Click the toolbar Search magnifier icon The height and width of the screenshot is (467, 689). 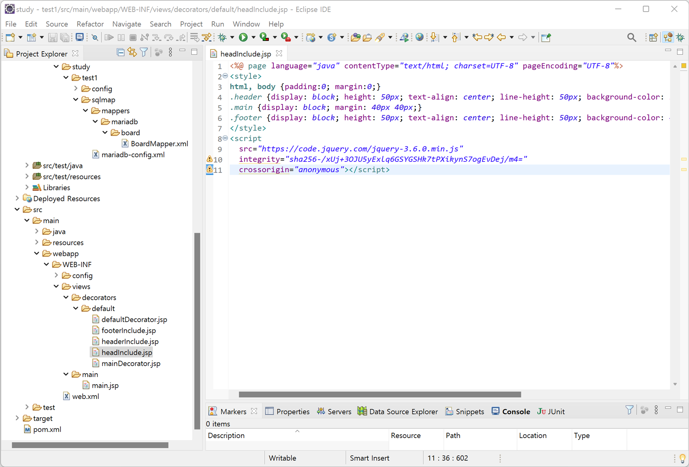[x=632, y=38]
